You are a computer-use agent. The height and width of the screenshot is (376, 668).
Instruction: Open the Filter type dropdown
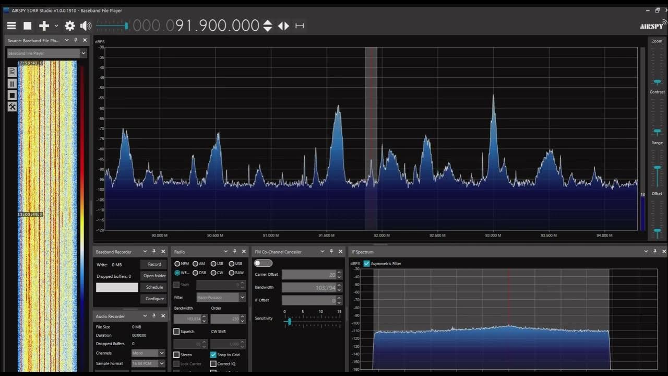point(221,297)
